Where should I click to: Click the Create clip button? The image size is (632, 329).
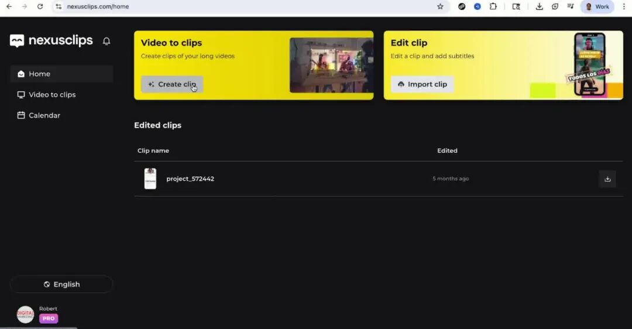172,84
